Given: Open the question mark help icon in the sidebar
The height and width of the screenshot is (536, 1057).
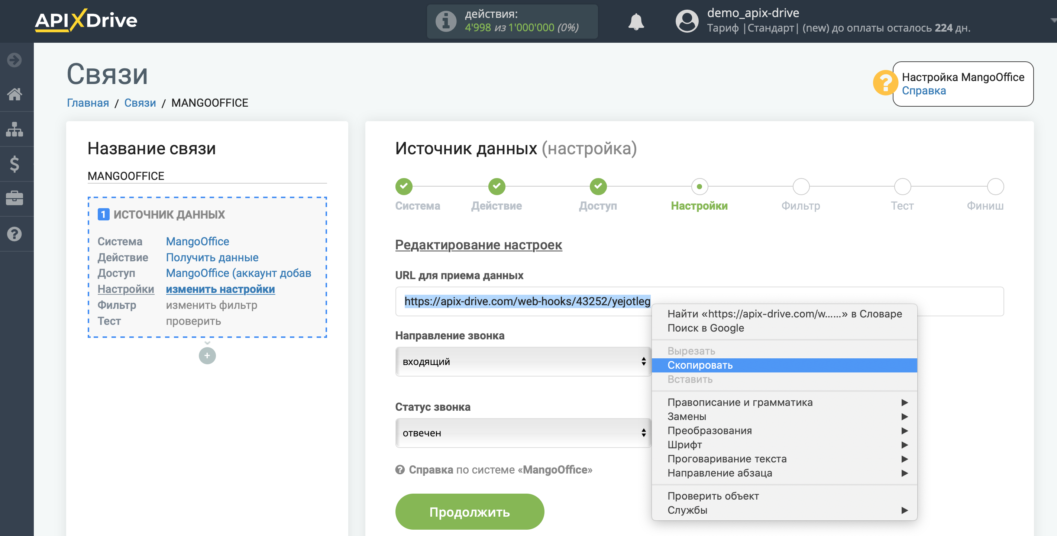Looking at the screenshot, I should point(14,234).
